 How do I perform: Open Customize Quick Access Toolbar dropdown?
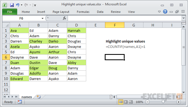pyautogui.click(x=35, y=5)
